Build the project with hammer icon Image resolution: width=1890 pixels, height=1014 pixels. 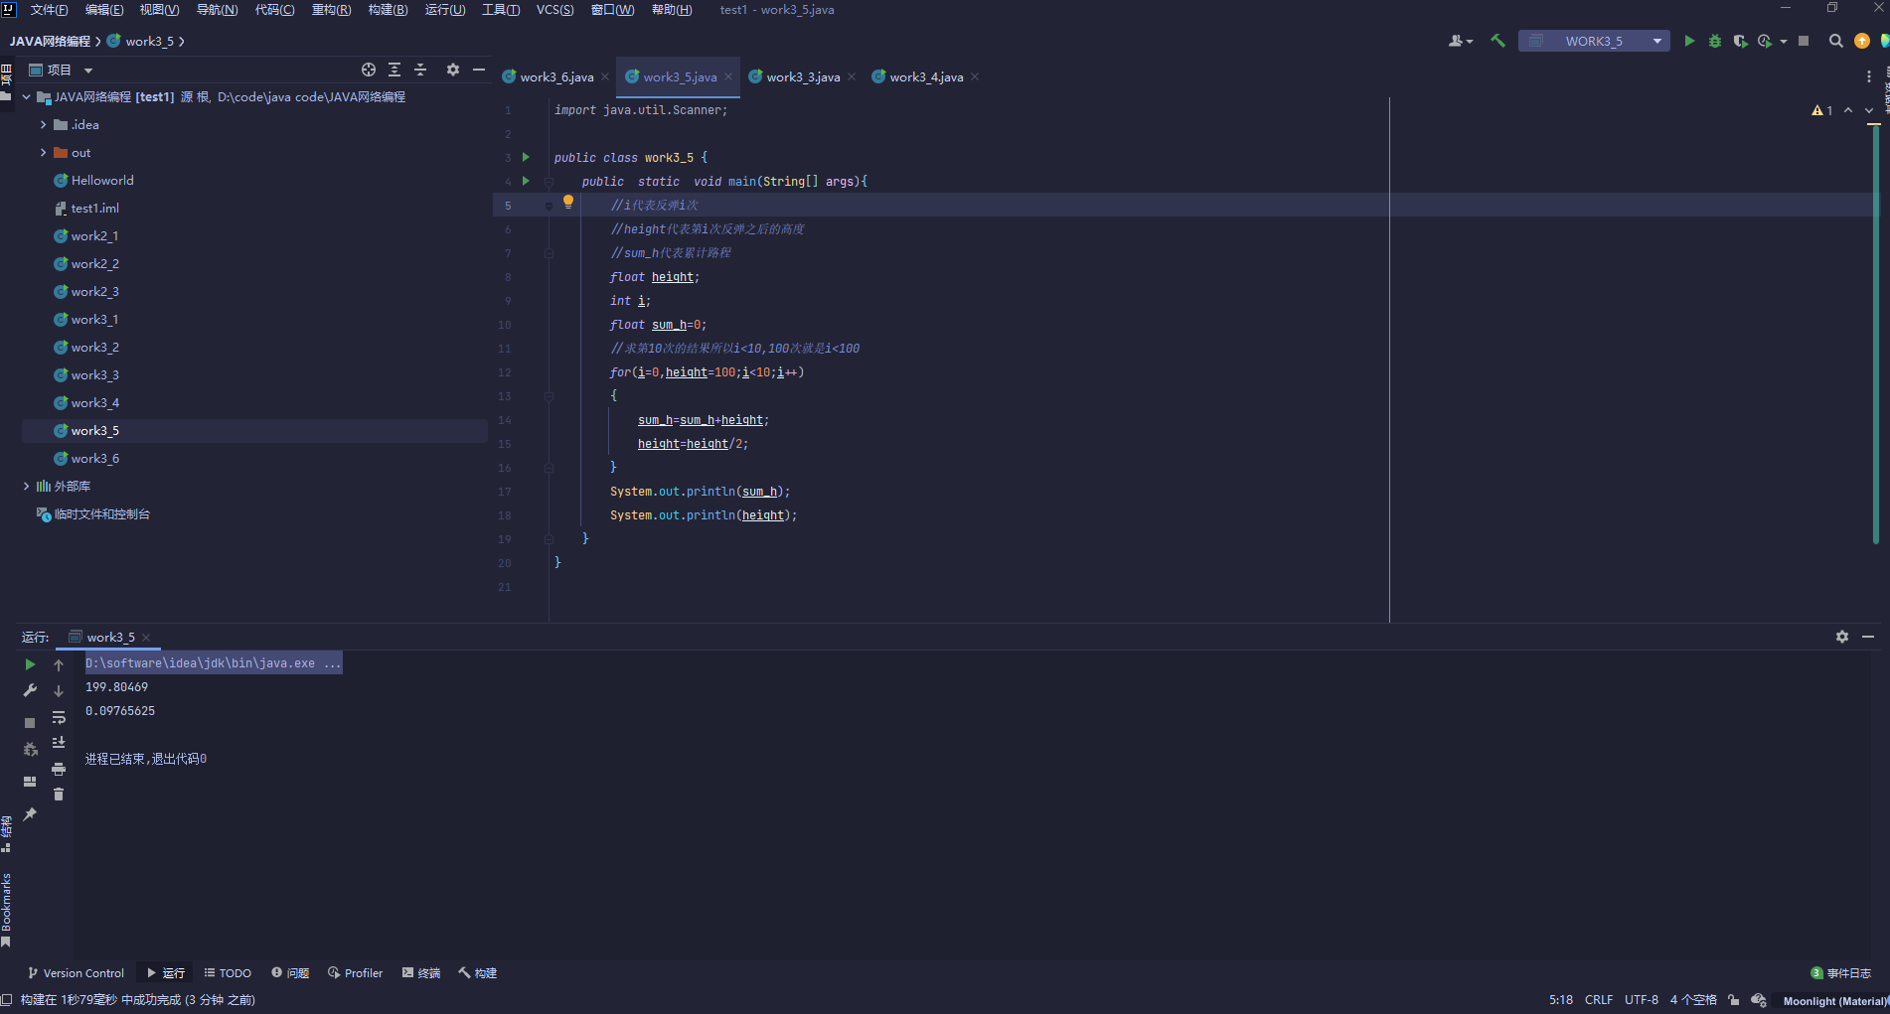tap(1497, 41)
